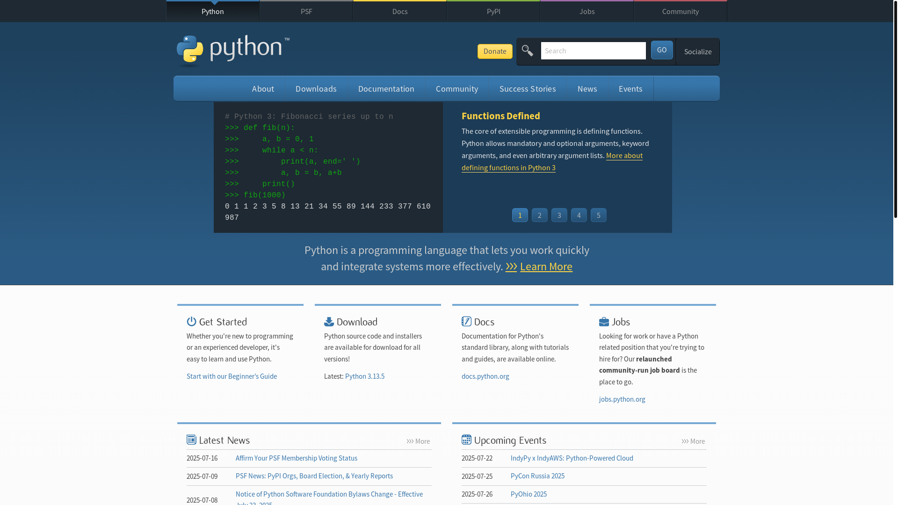The height and width of the screenshot is (505, 898).
Task: Click the magnifying glass search icon
Action: 528,50
